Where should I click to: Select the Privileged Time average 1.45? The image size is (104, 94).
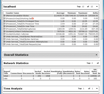pos(62,21)
